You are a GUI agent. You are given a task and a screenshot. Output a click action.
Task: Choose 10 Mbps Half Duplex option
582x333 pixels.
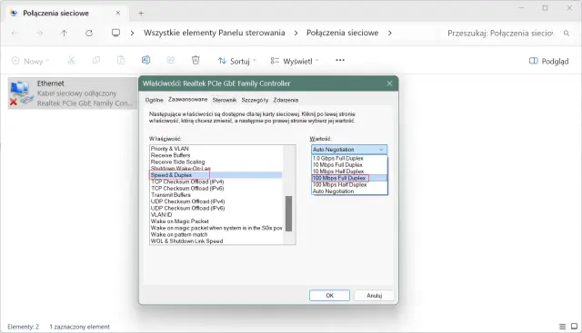click(x=349, y=171)
